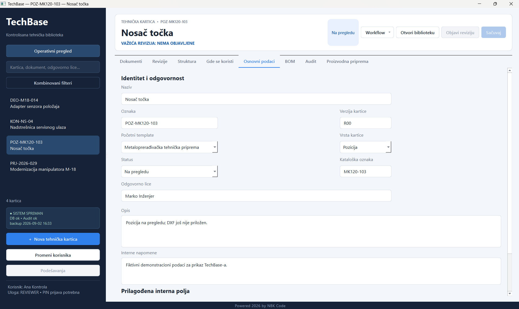The image size is (519, 309).
Task: Select card DEO-M18-014 Adapter senzora položaja
Action: click(53, 103)
